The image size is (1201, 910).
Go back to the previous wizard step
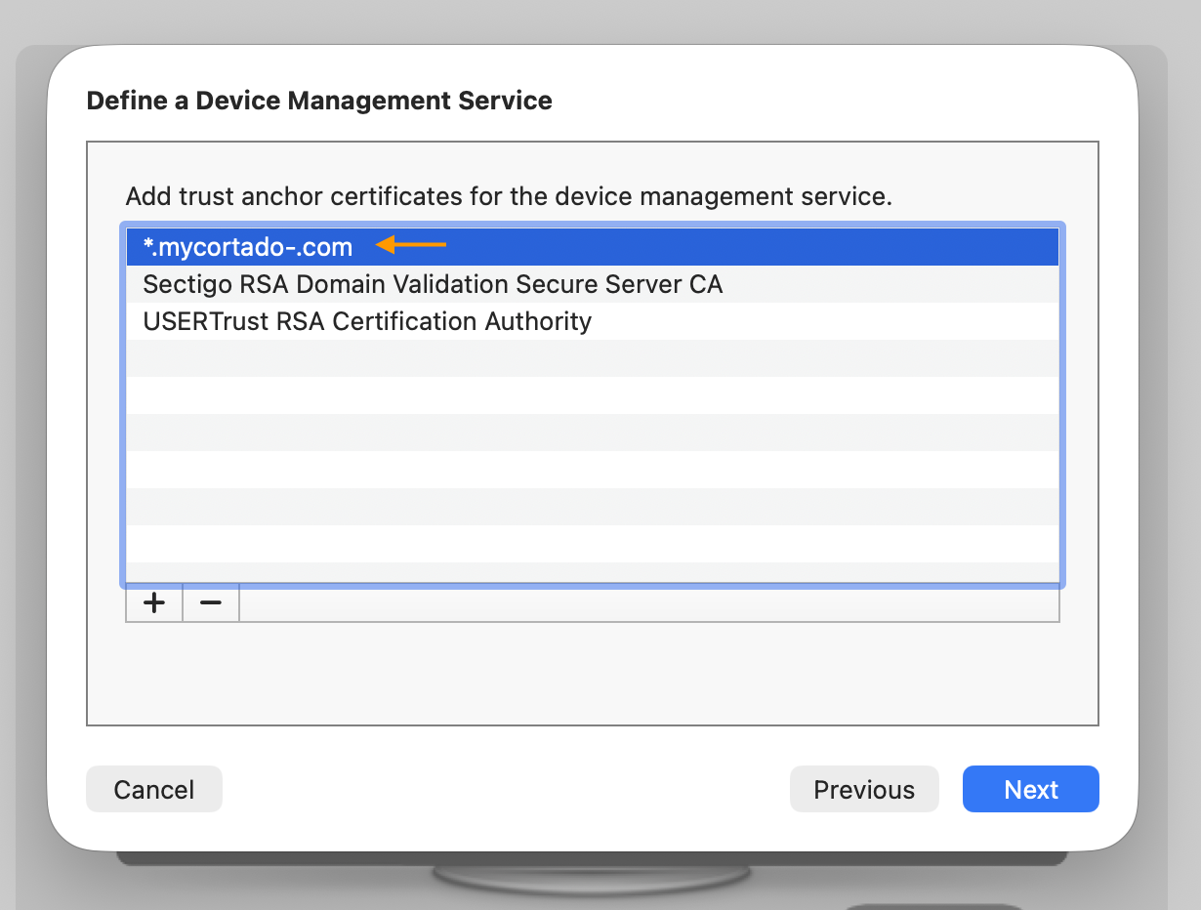[x=864, y=789]
